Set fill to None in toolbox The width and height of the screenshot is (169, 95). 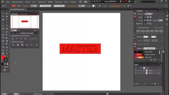7,64
